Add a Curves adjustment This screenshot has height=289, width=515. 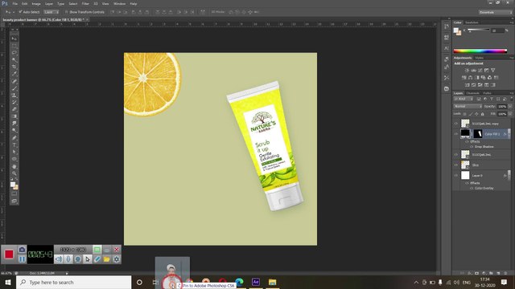(x=480, y=70)
